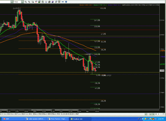The image size is (166, 121).
Task: Open the chart type grid icon
Action: tap(33, 2)
